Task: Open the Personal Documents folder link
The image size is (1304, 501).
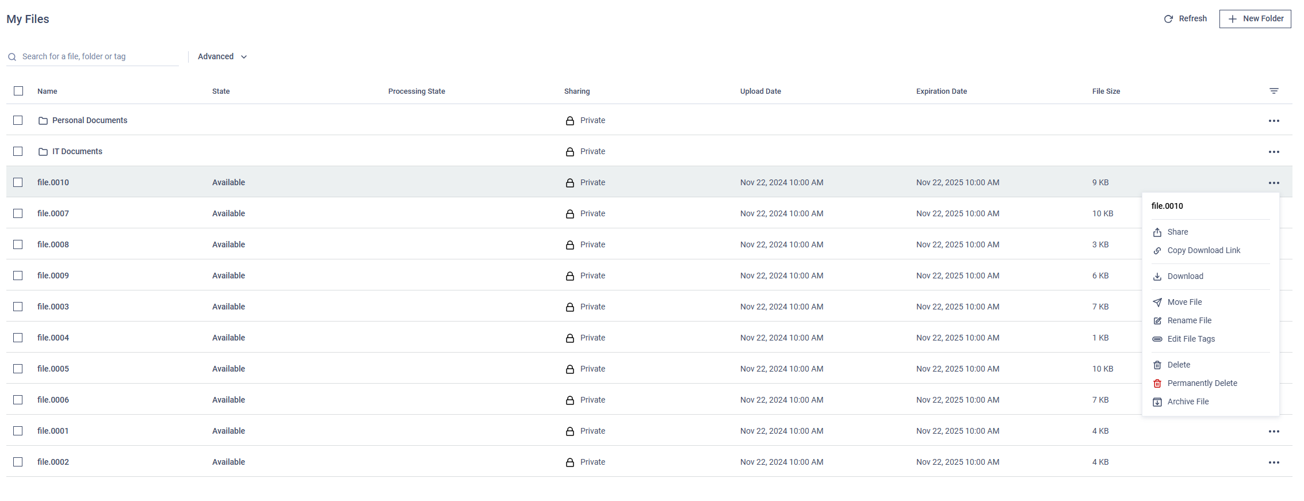Action: click(x=90, y=120)
